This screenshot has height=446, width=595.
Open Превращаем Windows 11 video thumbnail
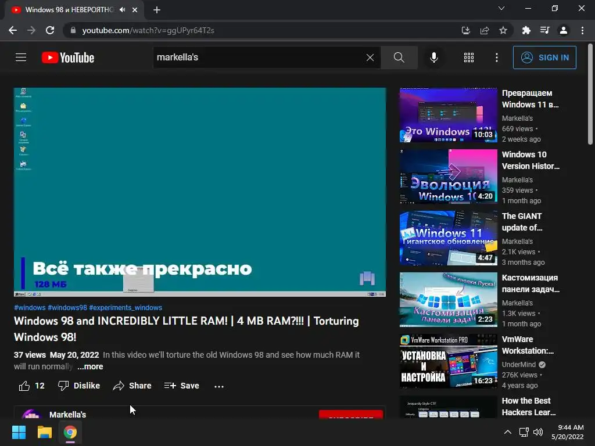pyautogui.click(x=448, y=116)
